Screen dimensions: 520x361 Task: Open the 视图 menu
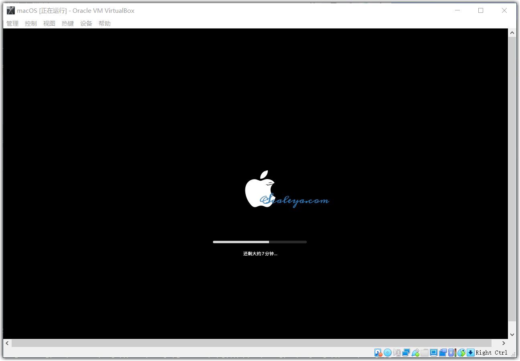(49, 24)
